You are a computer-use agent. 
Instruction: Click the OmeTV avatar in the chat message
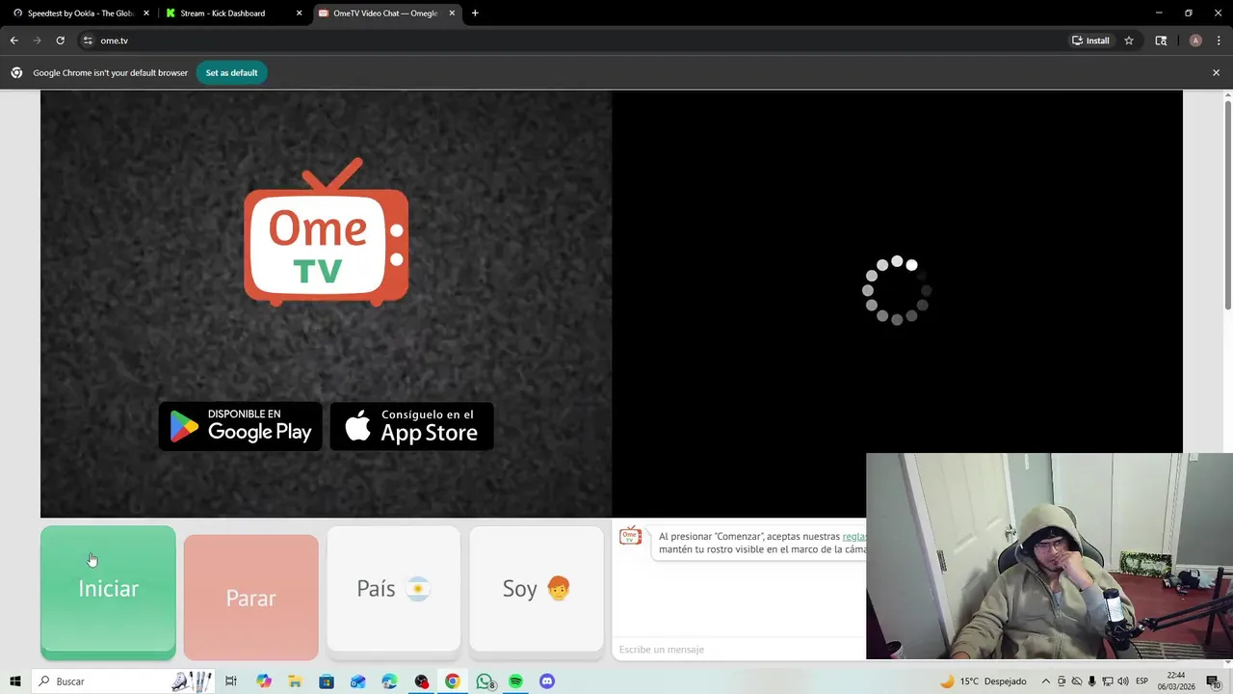pos(630,536)
